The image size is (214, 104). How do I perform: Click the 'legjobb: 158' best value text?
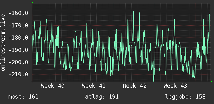(x=185, y=97)
